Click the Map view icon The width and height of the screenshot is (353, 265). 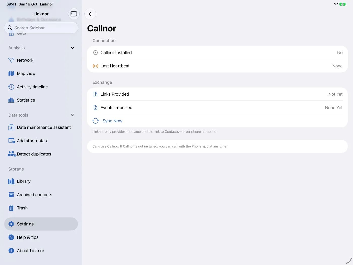tap(11, 73)
